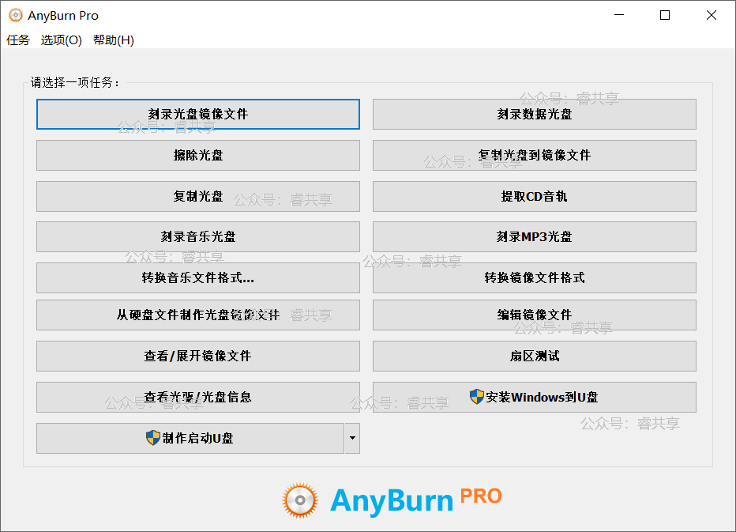Select 刻录数据光盘 task

point(535,114)
